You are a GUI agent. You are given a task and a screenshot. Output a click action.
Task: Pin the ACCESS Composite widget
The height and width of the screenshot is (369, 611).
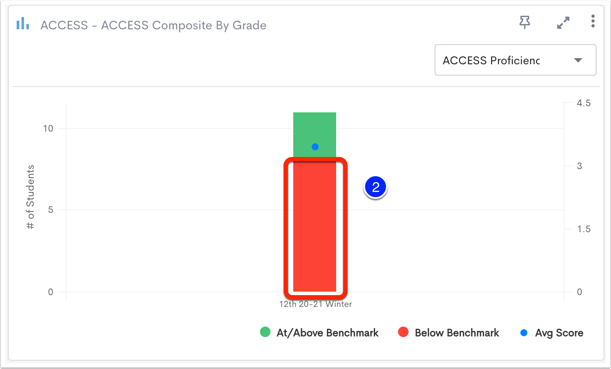click(525, 22)
